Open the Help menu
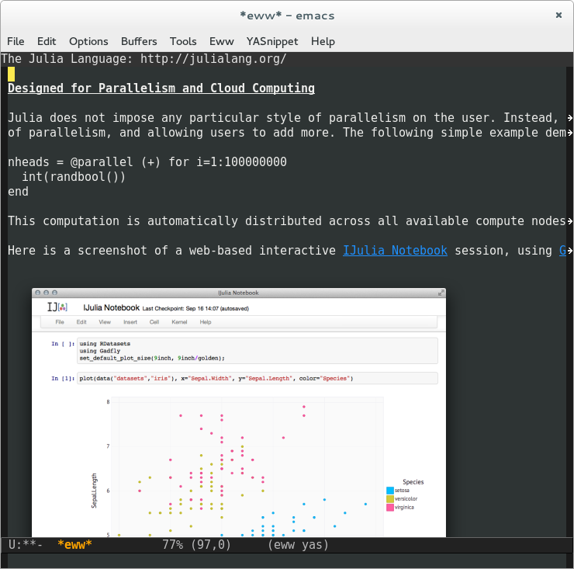The image size is (574, 569). click(323, 41)
